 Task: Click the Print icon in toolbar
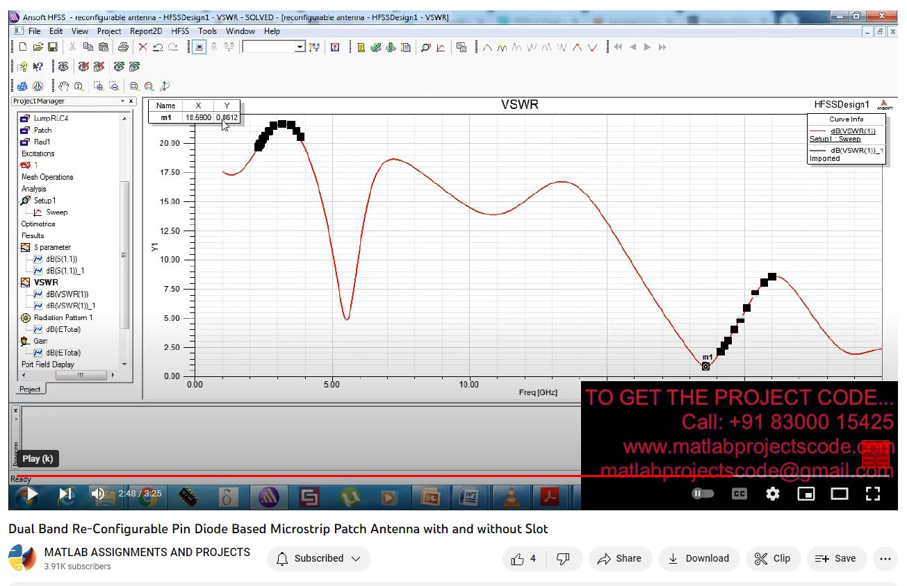[x=123, y=47]
